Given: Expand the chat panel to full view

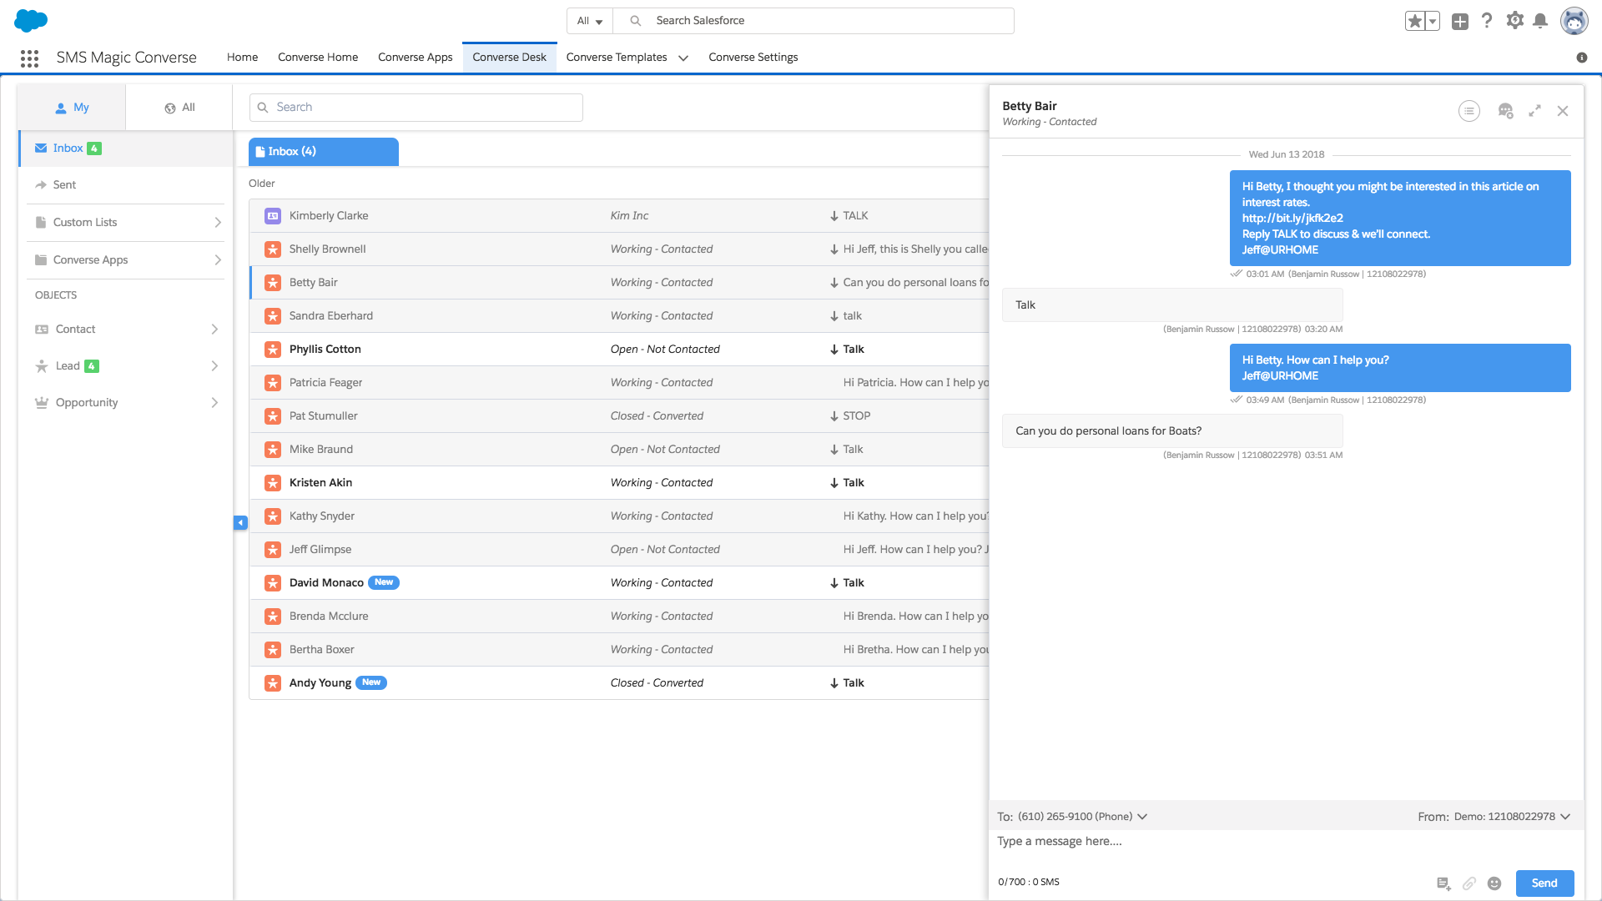Looking at the screenshot, I should tap(1534, 111).
